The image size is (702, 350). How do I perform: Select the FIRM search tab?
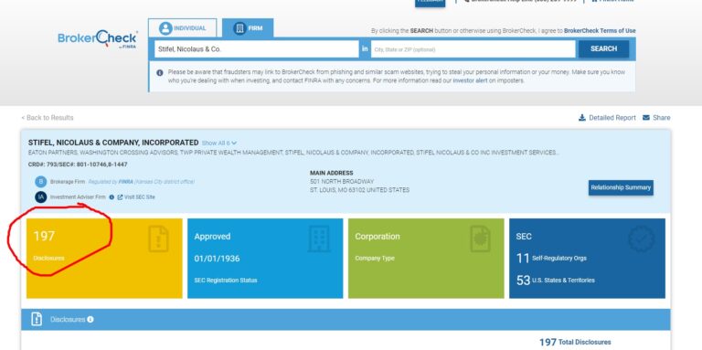248,28
